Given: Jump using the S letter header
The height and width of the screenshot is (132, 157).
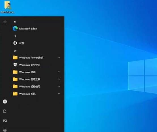Looking at the screenshot, I should point(15,36).
